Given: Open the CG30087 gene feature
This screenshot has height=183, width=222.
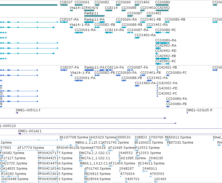Looking at the screenshot, I should pyautogui.click(x=130, y=16).
